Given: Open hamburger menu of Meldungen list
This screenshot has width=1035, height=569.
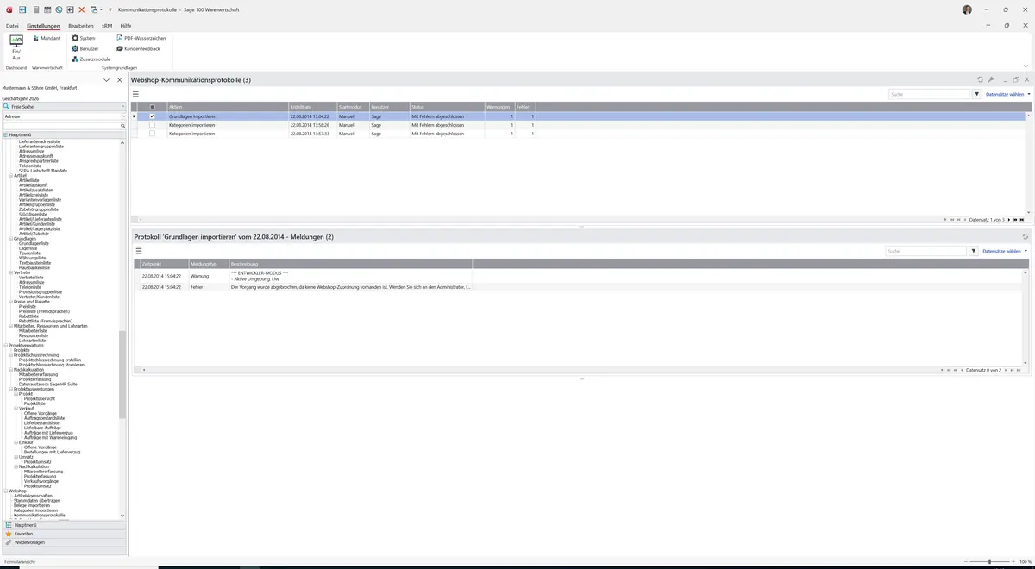Looking at the screenshot, I should pos(139,251).
